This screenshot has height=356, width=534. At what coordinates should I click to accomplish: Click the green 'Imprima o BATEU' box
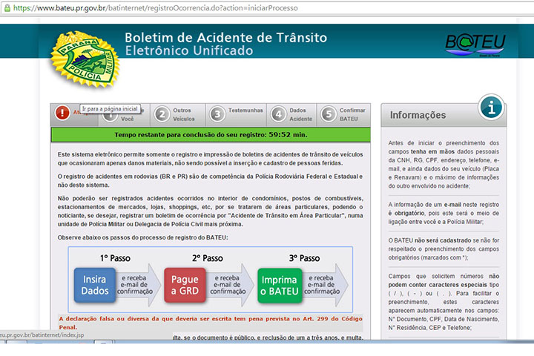pyautogui.click(x=278, y=286)
